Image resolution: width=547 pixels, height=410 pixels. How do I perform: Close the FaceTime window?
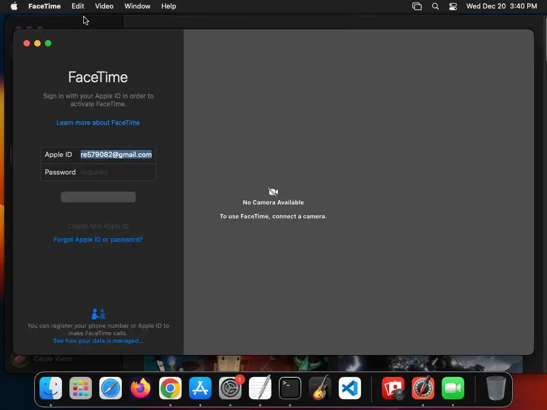click(27, 43)
